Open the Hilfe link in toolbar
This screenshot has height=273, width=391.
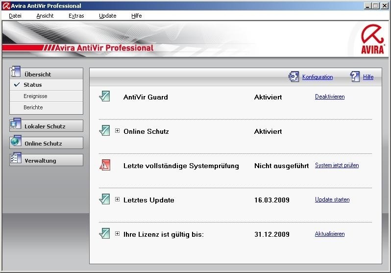pyautogui.click(x=368, y=77)
